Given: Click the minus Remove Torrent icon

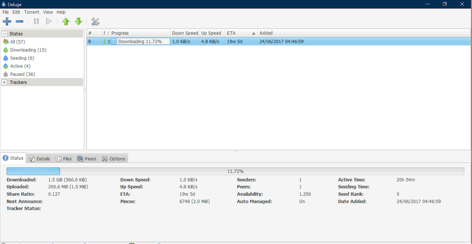Looking at the screenshot, I should (x=19, y=22).
